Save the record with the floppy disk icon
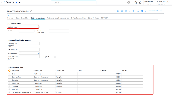Screen dimensions: 172x100 pyautogui.click(x=118, y=11)
